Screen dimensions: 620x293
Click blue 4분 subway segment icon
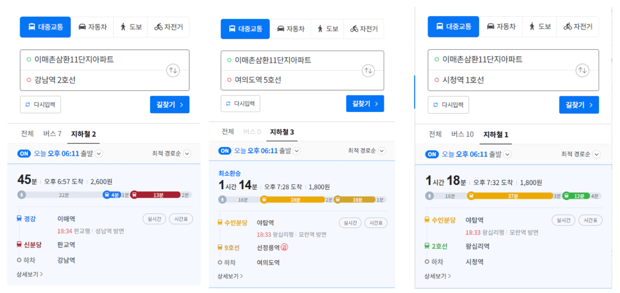click(x=107, y=195)
